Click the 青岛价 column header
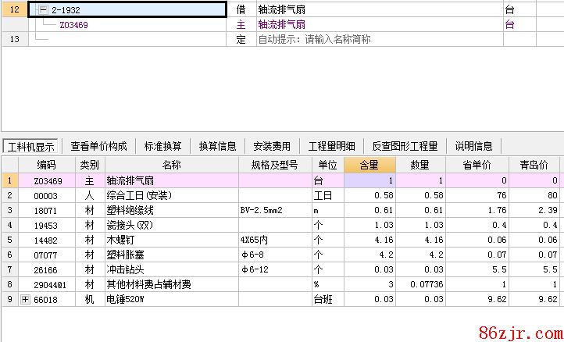This screenshot has height=342, width=564. pyautogui.click(x=534, y=165)
